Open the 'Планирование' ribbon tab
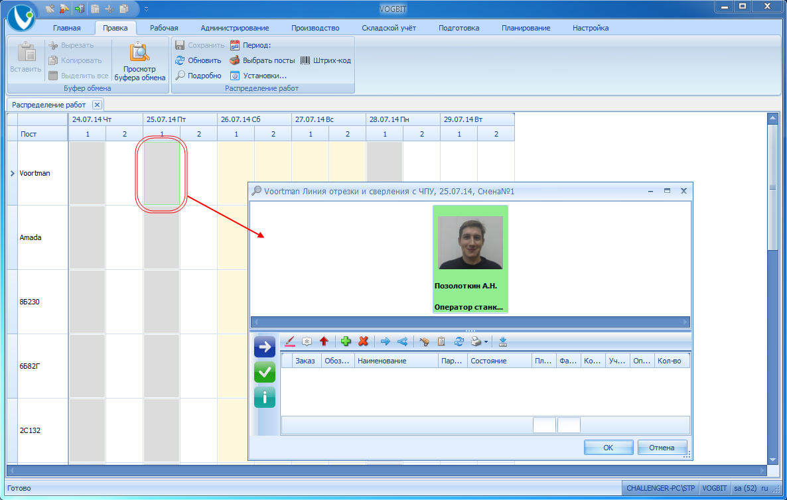The image size is (787, 500). click(x=526, y=28)
